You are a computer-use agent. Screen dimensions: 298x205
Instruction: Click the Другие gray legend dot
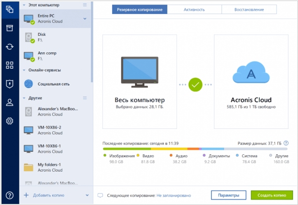271,156
